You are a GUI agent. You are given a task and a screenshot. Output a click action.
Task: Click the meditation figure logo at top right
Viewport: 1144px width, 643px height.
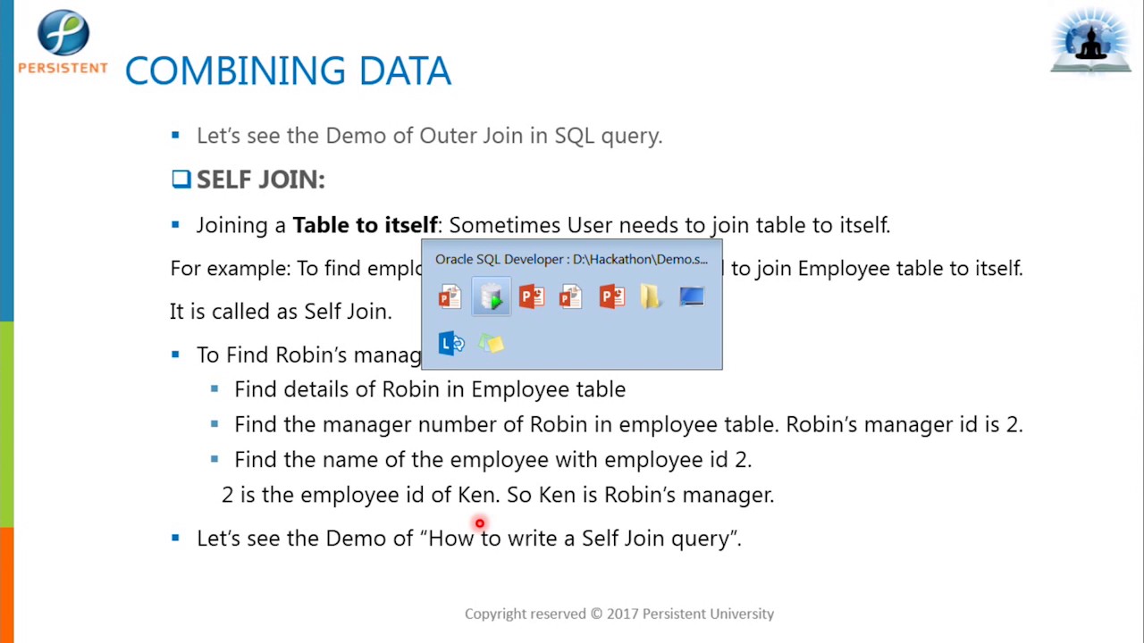click(x=1090, y=41)
